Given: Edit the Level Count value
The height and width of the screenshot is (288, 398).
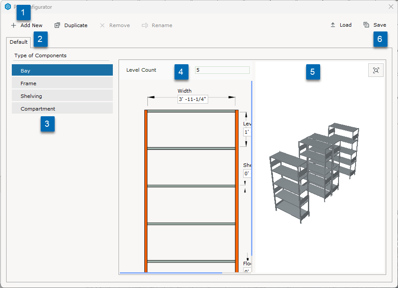Looking at the screenshot, I should pos(222,70).
